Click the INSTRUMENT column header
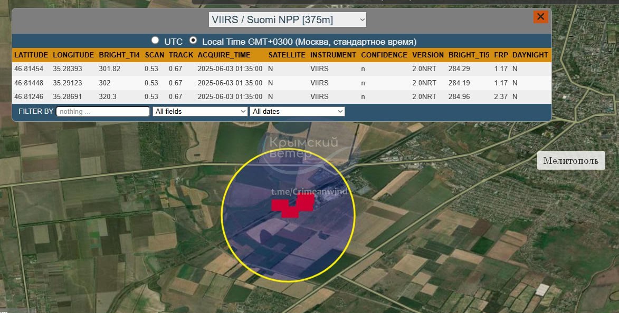Image resolution: width=619 pixels, height=313 pixels. coord(333,55)
